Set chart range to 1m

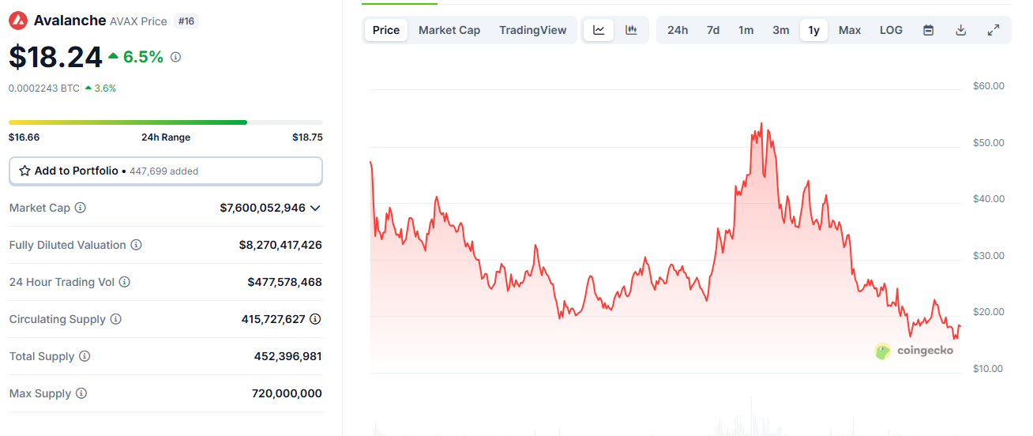746,30
